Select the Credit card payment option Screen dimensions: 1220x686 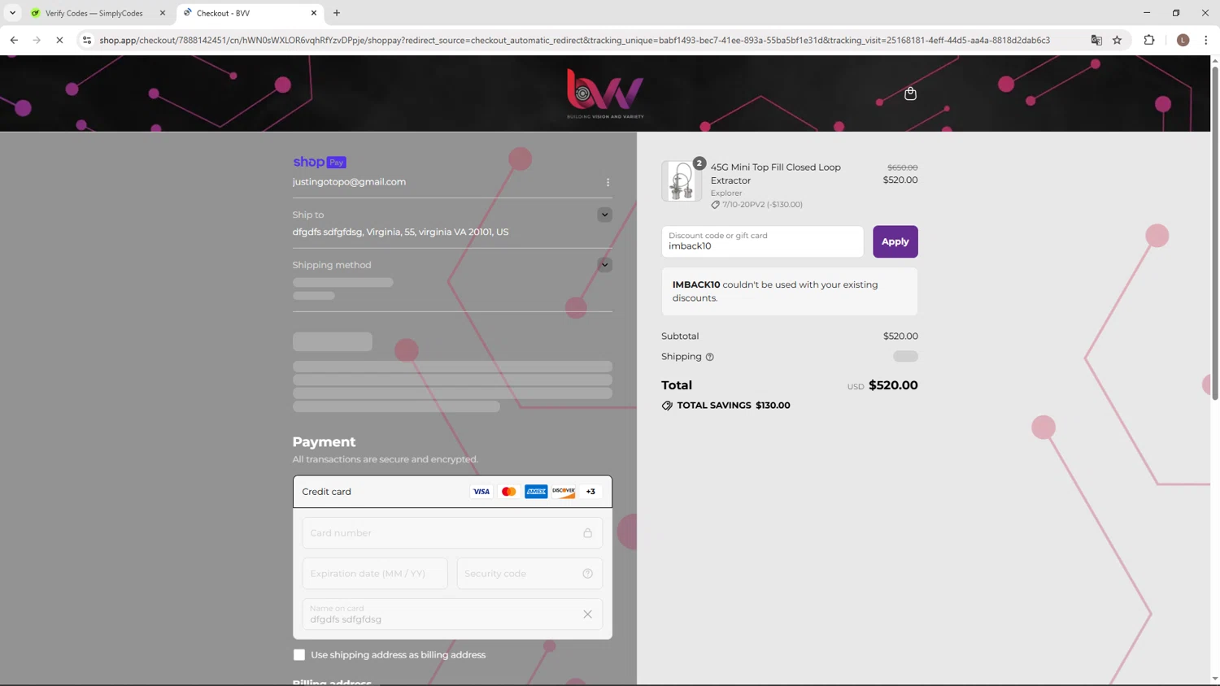coord(452,492)
